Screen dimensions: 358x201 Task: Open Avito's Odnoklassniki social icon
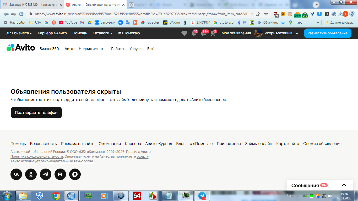(31, 174)
